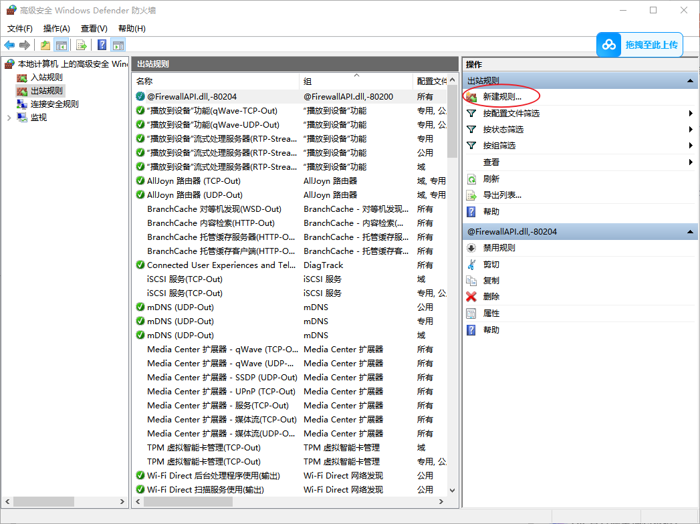
Task: Click the Up one level folder icon
Action: coord(45,45)
